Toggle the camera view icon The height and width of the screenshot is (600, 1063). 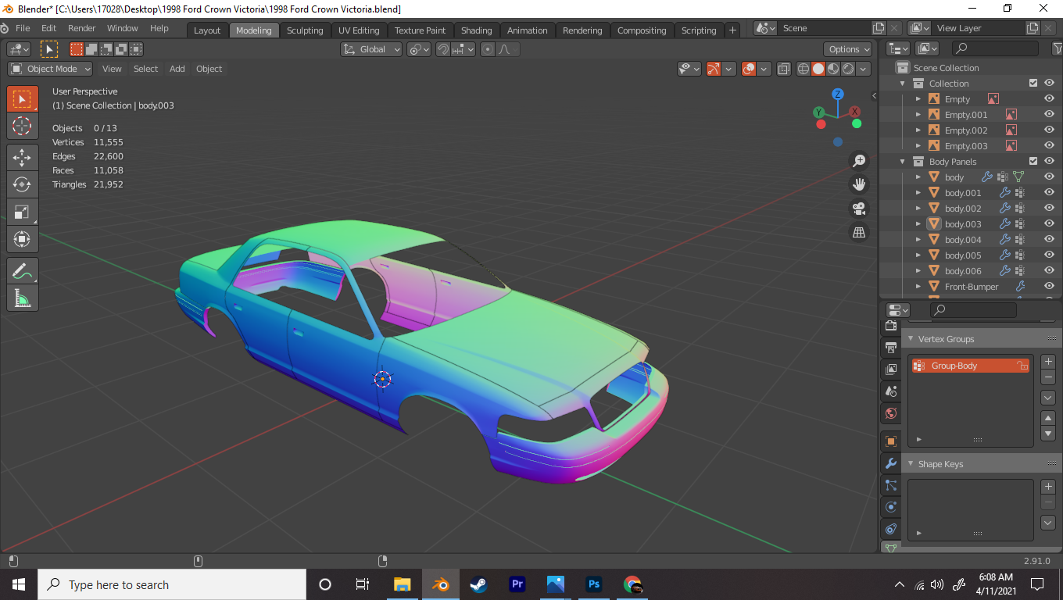859,209
